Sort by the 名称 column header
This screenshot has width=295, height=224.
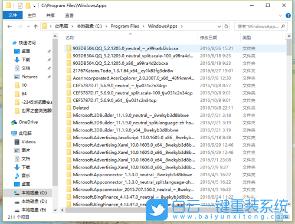(x=70, y=38)
